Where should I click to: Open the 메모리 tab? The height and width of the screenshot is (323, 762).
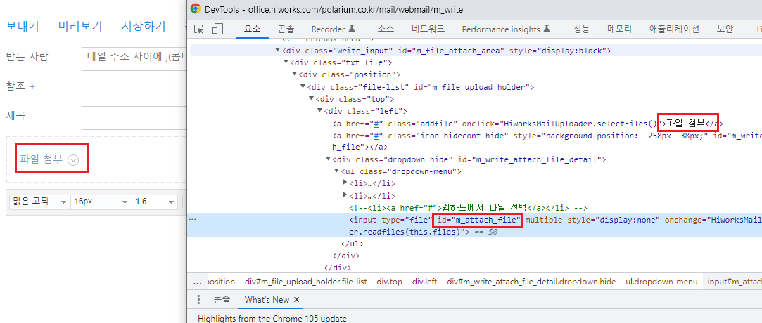pos(620,29)
